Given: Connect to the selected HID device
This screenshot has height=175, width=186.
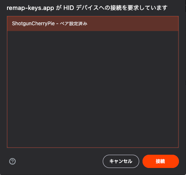Looking at the screenshot, I should [x=161, y=161].
